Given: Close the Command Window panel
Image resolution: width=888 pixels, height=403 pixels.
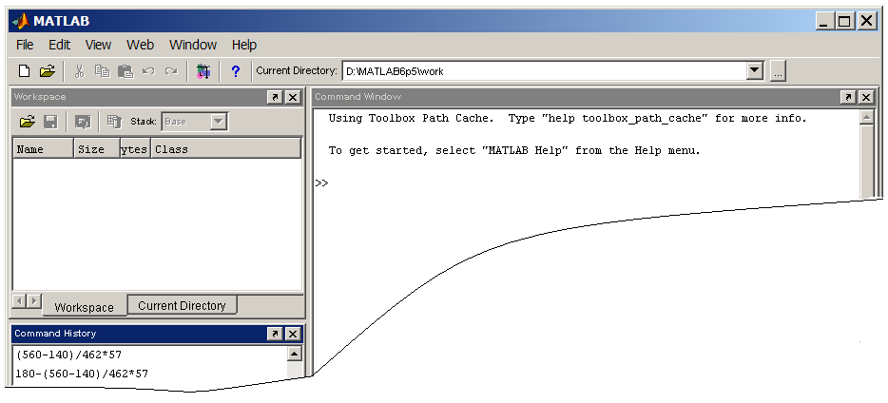Looking at the screenshot, I should pos(865,97).
